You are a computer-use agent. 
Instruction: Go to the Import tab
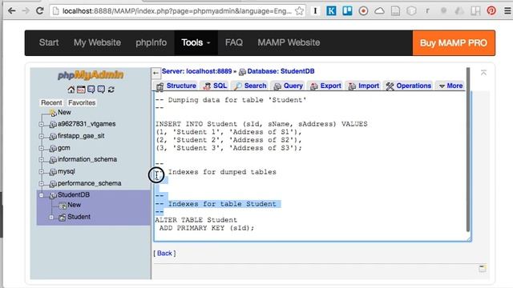[x=363, y=86]
